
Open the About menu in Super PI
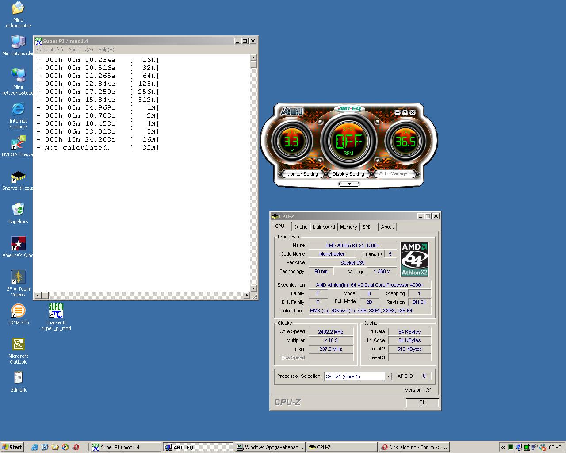80,50
